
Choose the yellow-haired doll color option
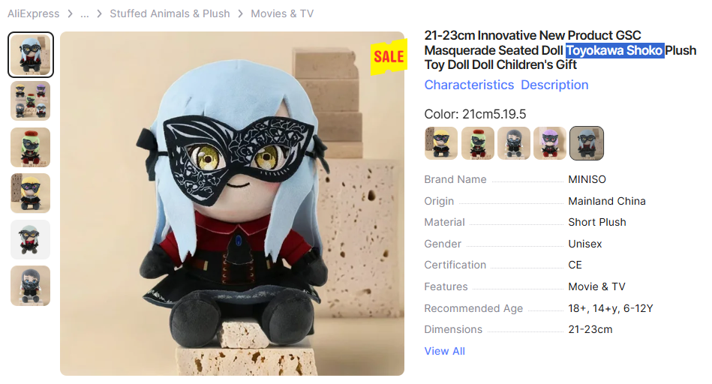(x=441, y=143)
